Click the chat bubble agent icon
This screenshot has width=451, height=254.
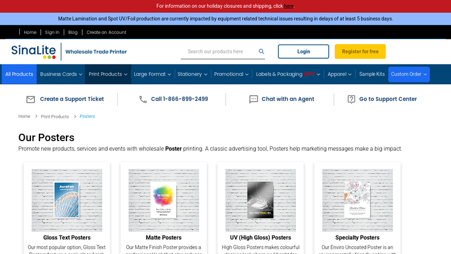(x=254, y=99)
